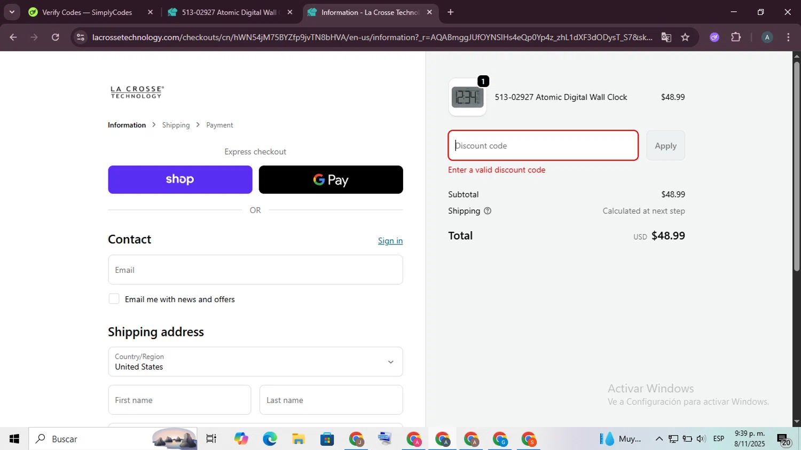Open Copilot from the taskbar
801x450 pixels.
[241, 439]
